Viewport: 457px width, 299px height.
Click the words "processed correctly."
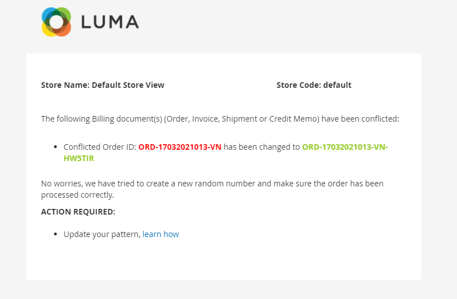tap(78, 195)
